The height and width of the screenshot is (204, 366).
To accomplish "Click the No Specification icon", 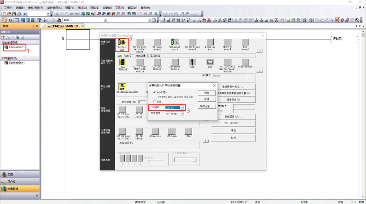I will (x=122, y=87).
